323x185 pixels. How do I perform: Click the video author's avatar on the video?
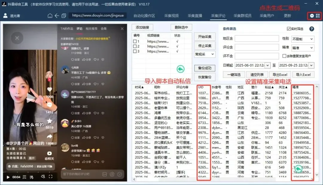(49, 75)
